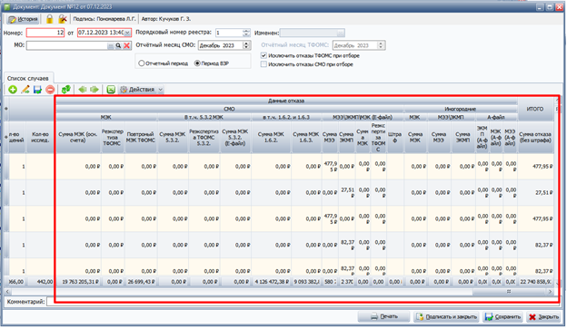Viewport: 567px width, 329px height.
Task: Go to next with green right arrow
Action: (x=94, y=90)
